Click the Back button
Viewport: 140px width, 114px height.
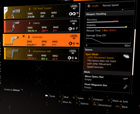[x=122, y=106]
